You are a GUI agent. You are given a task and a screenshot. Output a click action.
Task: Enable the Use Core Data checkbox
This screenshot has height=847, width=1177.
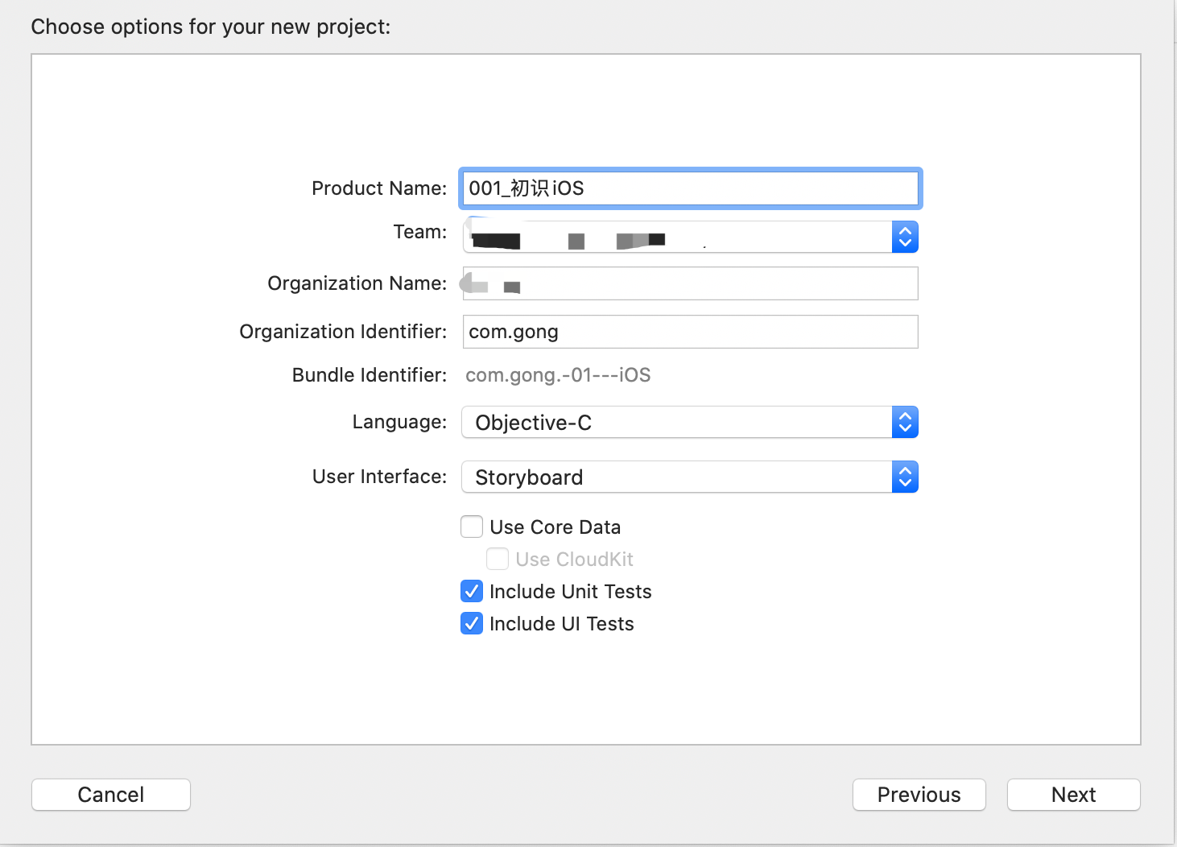pyautogui.click(x=472, y=527)
